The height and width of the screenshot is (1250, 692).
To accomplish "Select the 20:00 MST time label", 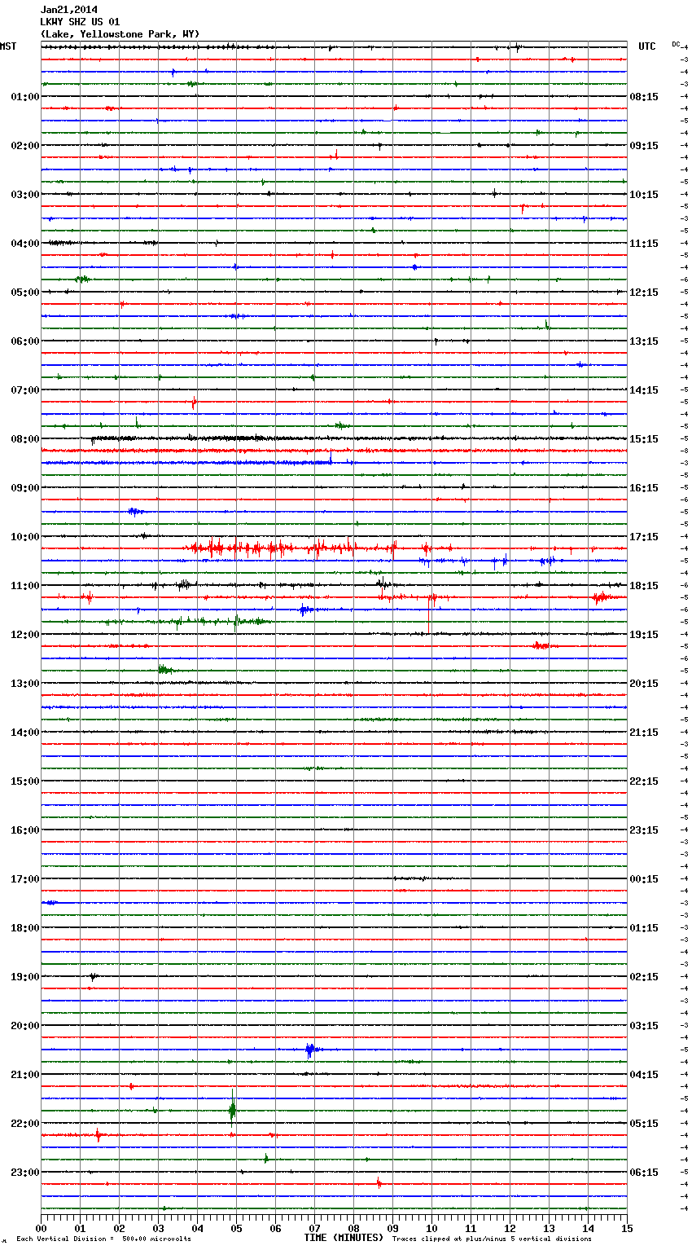I will coord(24,1026).
